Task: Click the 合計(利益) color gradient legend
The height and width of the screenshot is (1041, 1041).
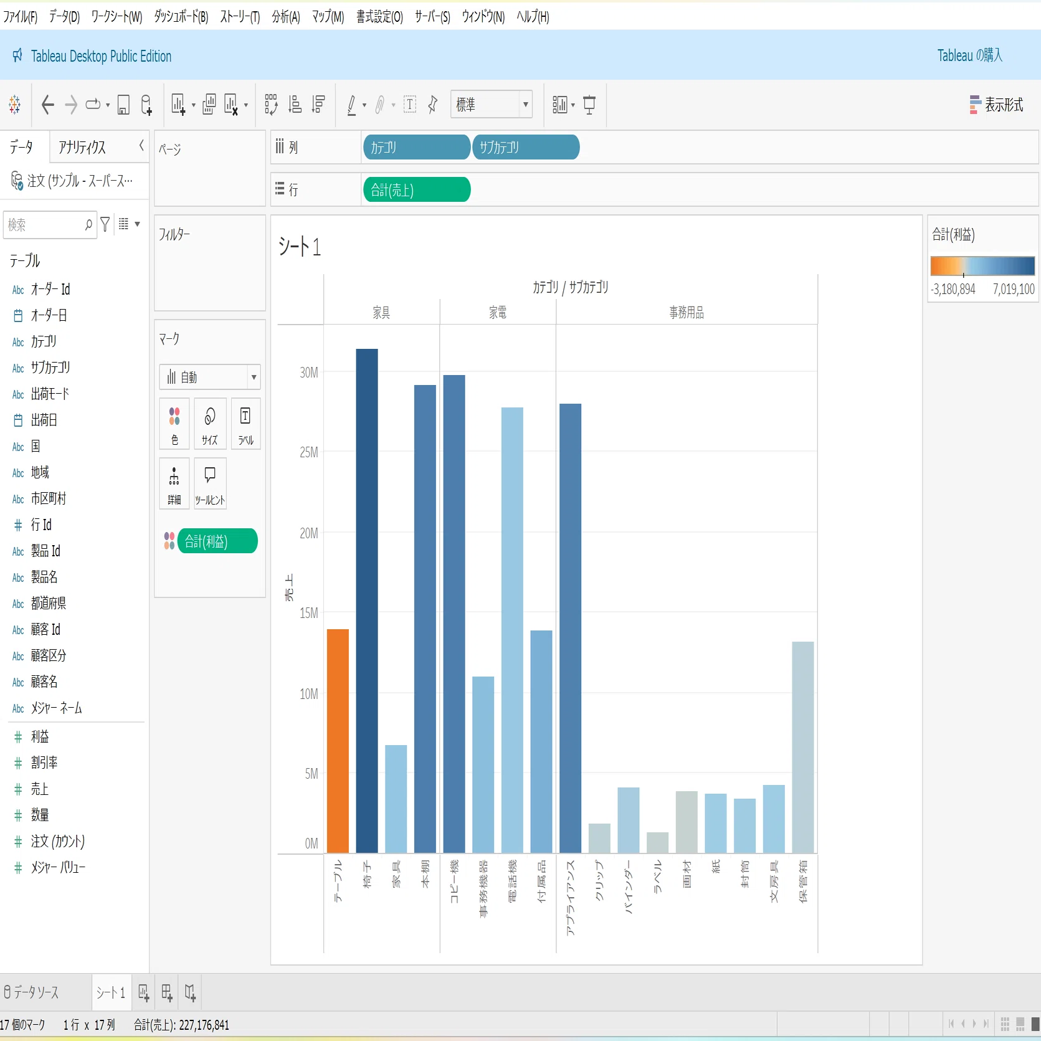Action: [x=982, y=266]
